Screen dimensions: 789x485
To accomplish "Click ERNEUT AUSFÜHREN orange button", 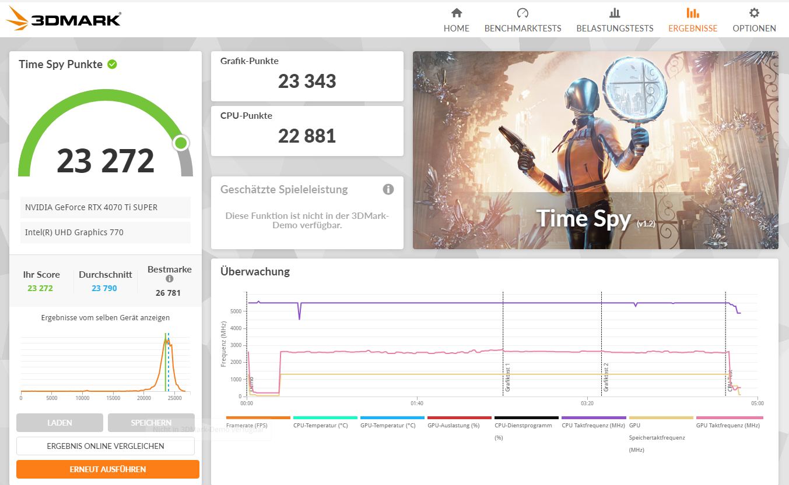I will (108, 469).
